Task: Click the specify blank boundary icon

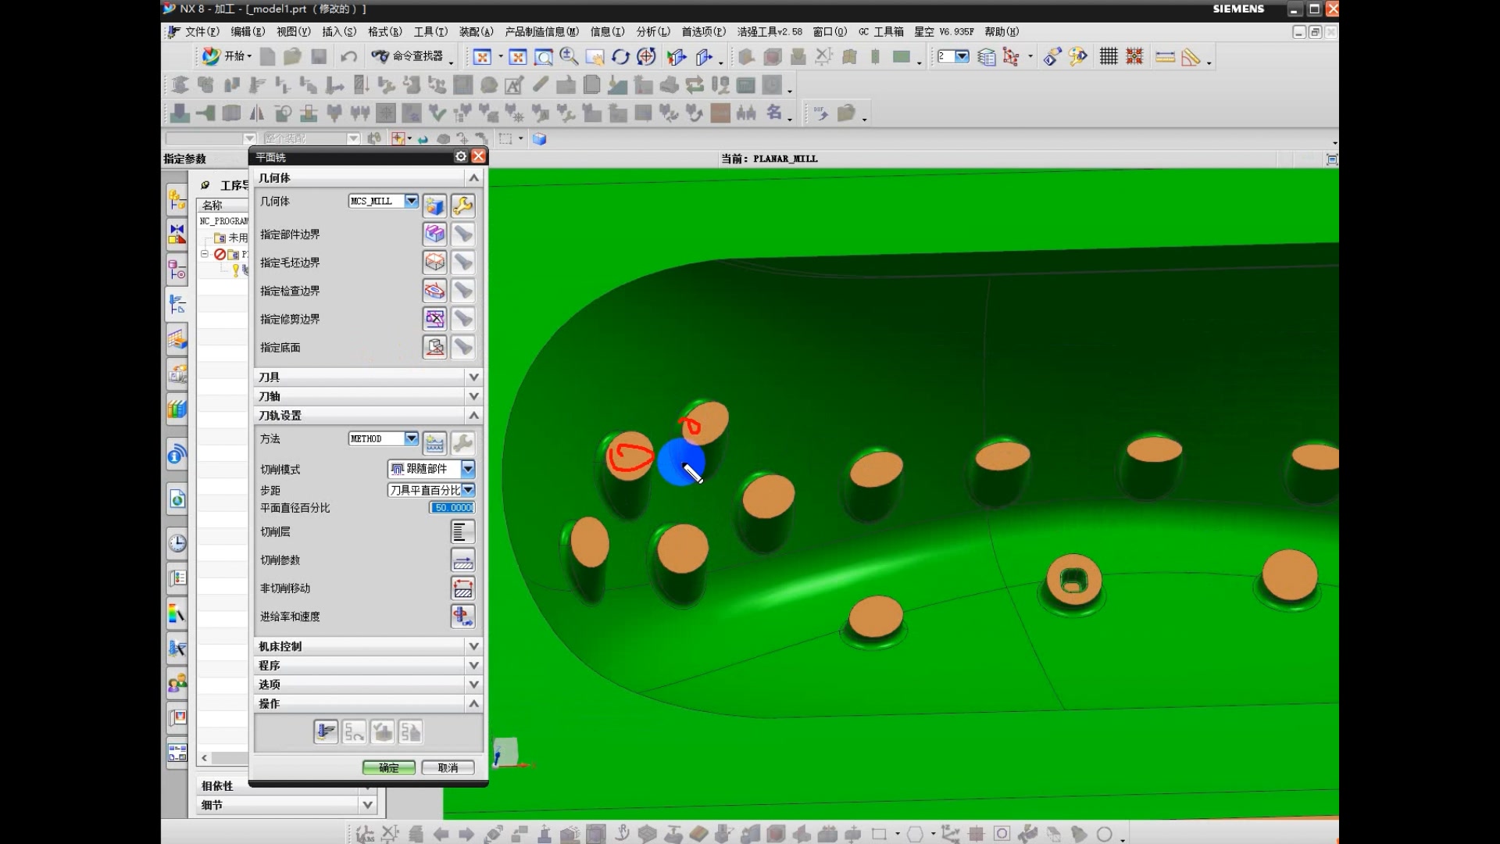Action: 434,263
